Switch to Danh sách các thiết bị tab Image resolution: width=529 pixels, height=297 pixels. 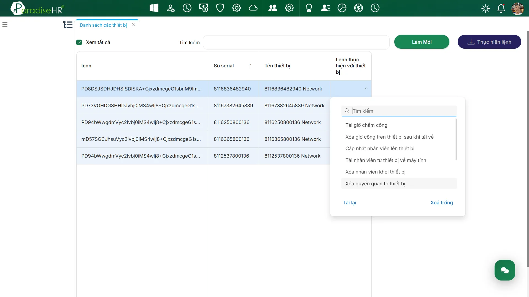tap(103, 25)
